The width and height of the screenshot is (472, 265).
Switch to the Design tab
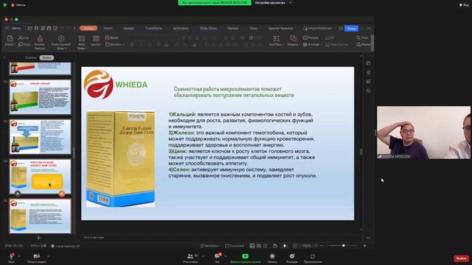point(128,28)
